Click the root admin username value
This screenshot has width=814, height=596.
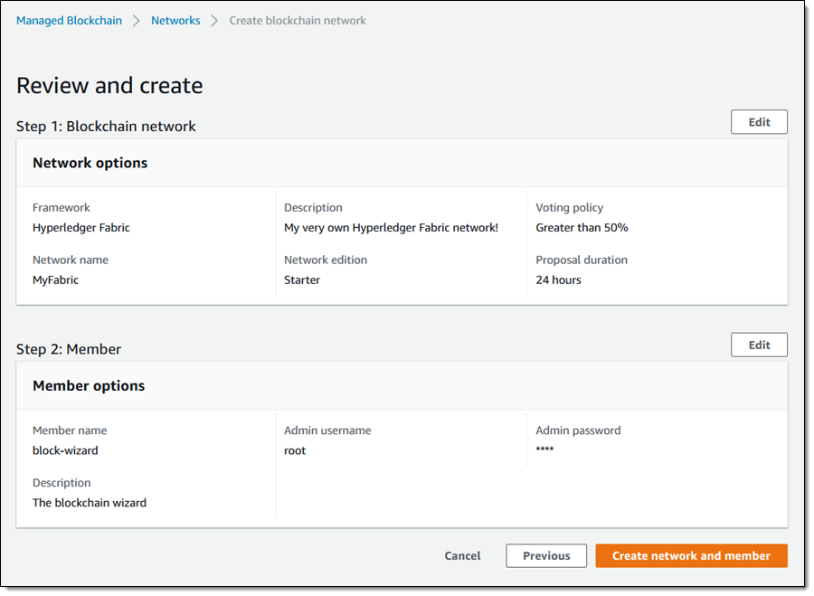(295, 450)
